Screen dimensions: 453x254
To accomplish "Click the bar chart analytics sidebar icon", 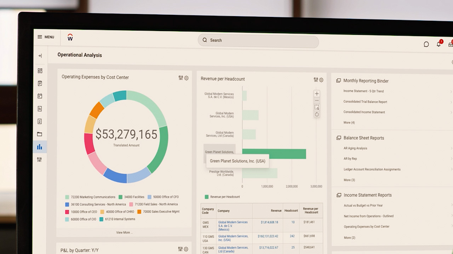I will click(40, 147).
